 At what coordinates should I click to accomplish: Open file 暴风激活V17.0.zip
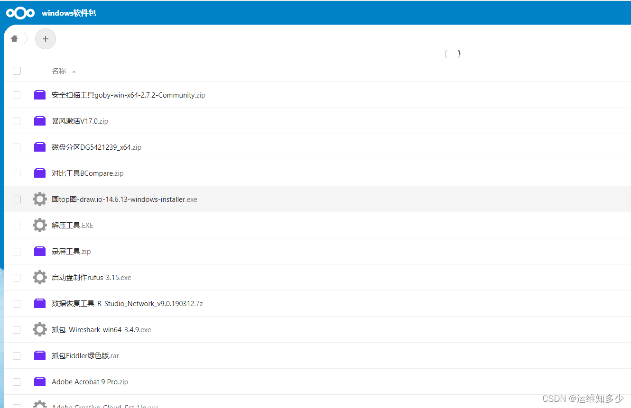point(80,121)
